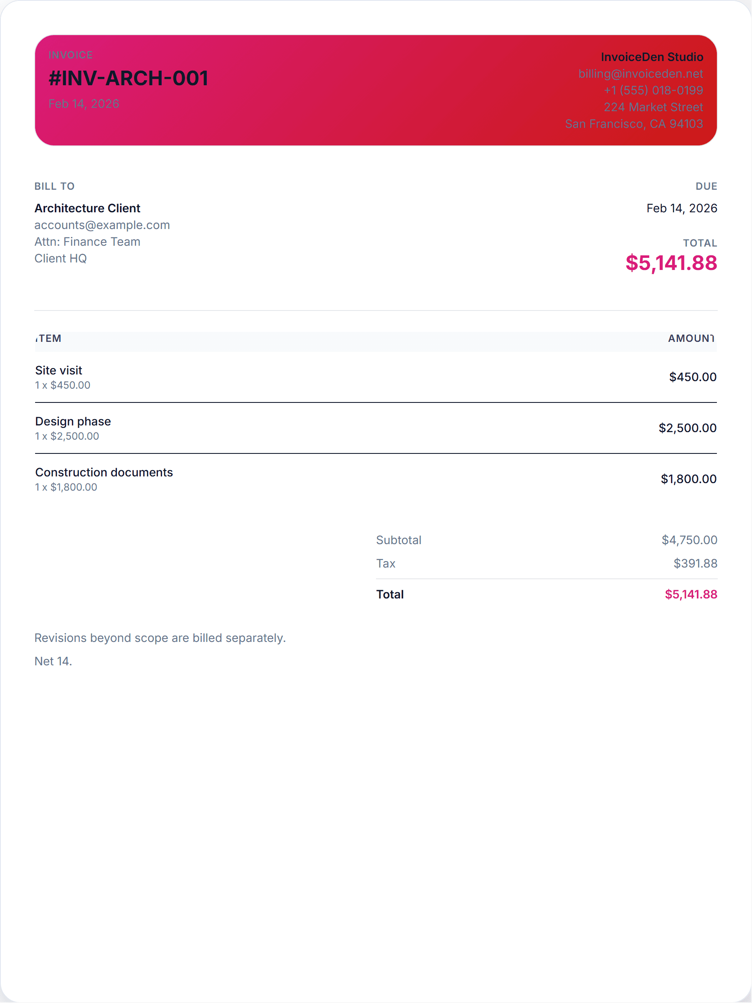Click the ITEM column header
Viewport: 752px width, 1003px height.
(48, 338)
